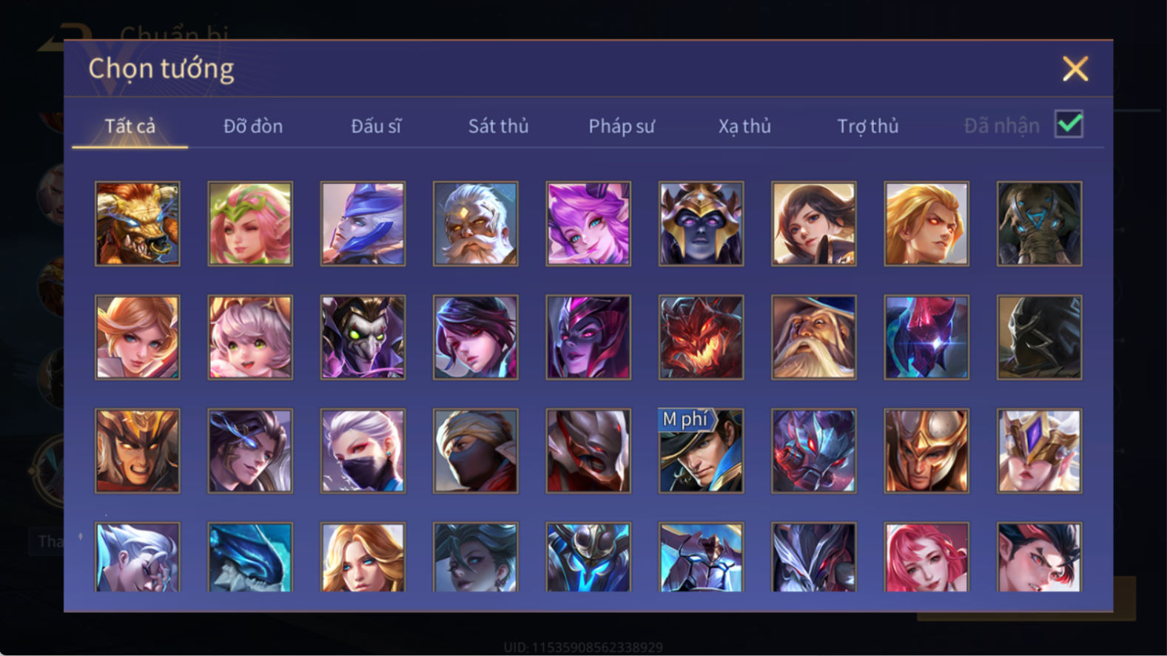Screen dimensions: 1167x656
Task: Choose the purple-haired girl hero portrait
Action: (588, 223)
